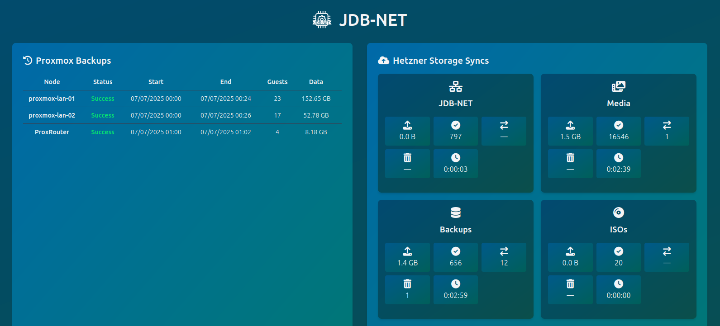Viewport: 720px width, 326px height.
Task: Click the checkmark icon in Media card
Action: pyautogui.click(x=619, y=125)
